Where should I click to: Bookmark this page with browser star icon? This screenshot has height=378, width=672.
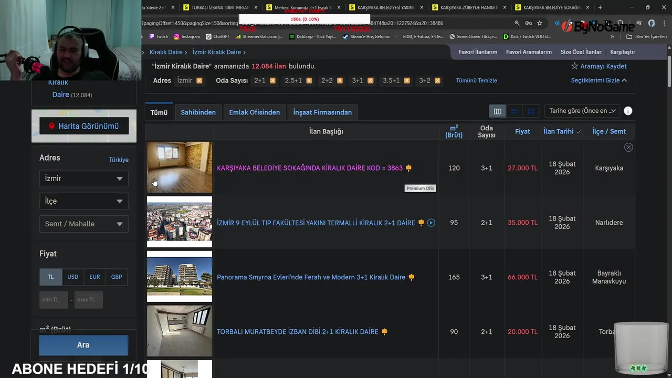tap(540, 23)
